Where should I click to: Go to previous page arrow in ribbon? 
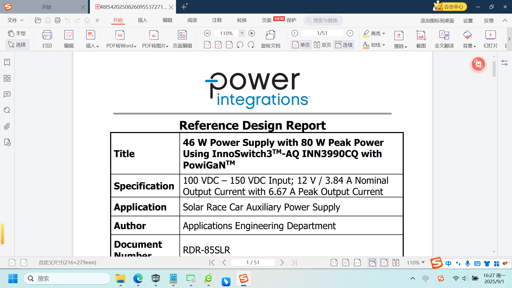click(x=295, y=33)
